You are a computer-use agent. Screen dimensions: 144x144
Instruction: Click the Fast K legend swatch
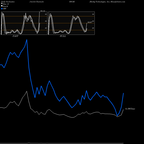click(x=2, y=6)
